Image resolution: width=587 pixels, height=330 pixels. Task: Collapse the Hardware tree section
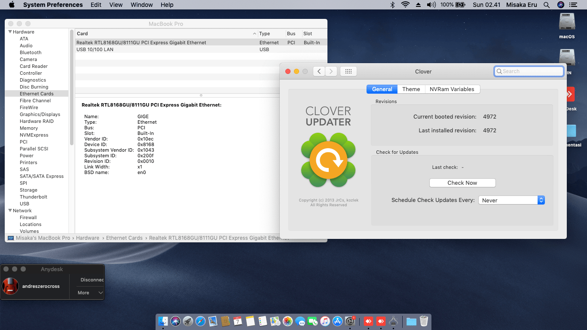coord(10,32)
